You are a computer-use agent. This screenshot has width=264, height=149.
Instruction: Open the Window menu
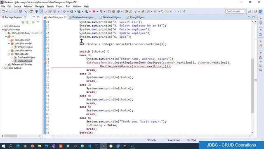(x=77, y=7)
